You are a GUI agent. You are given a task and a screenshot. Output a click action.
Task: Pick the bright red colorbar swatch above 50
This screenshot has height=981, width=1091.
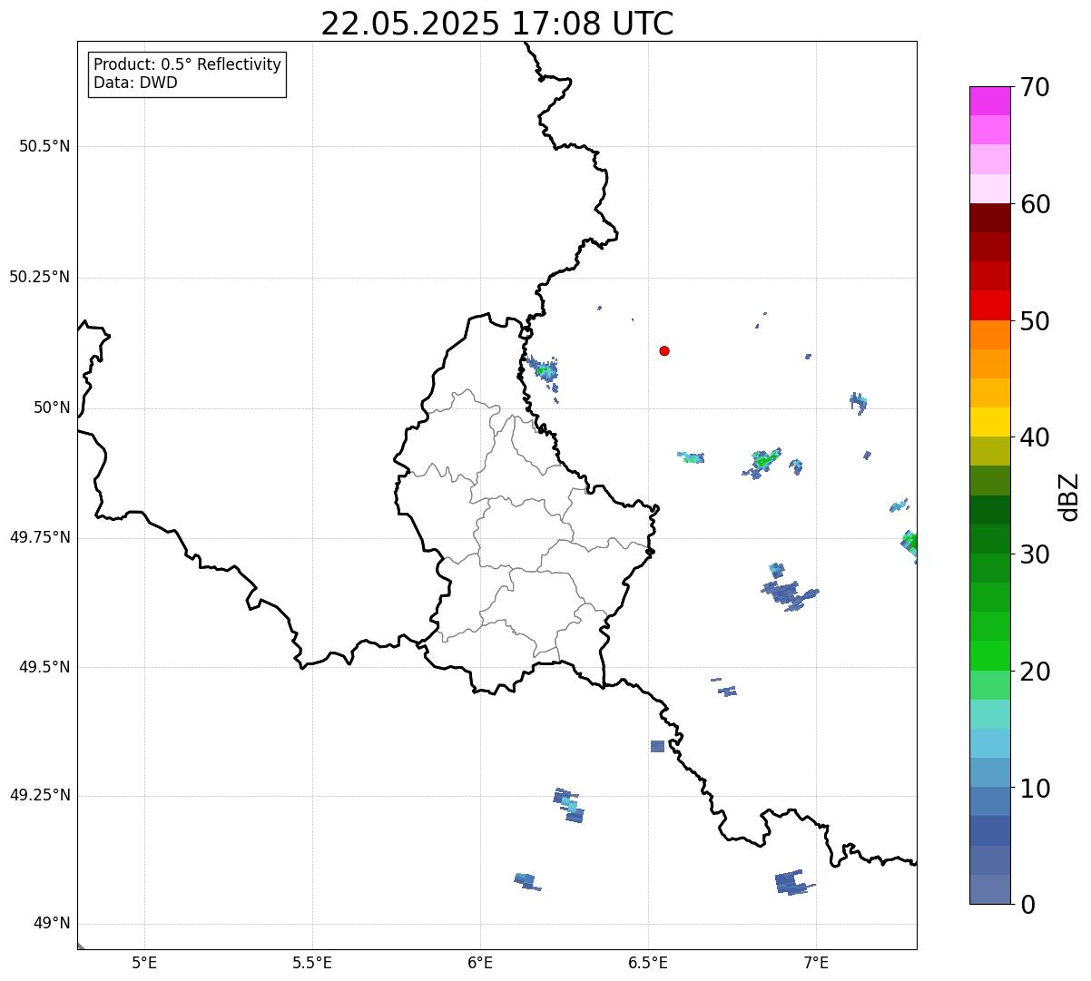[989, 305]
